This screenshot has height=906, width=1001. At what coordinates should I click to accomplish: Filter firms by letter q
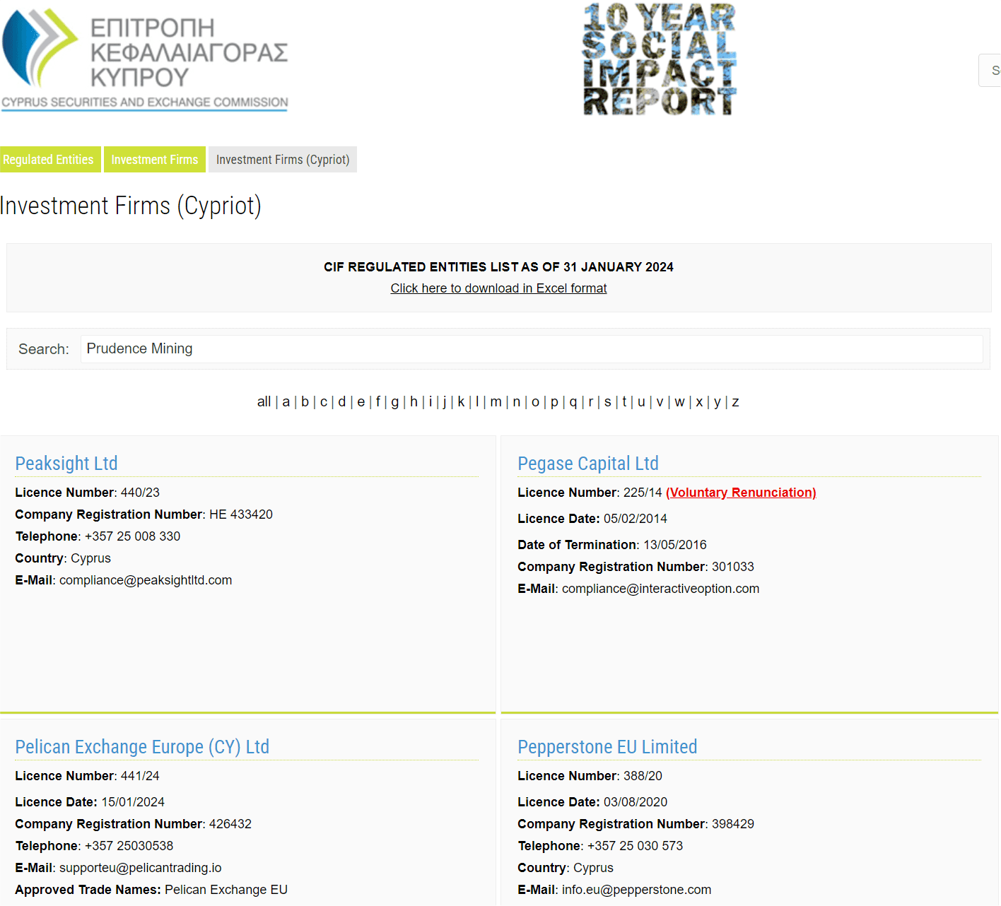coord(573,402)
